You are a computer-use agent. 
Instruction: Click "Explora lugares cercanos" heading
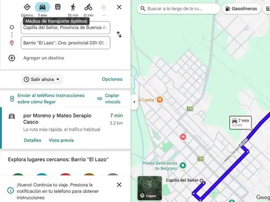click(x=58, y=159)
